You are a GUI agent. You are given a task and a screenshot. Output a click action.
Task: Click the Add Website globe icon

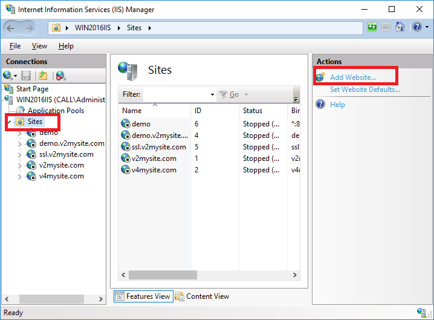point(320,77)
